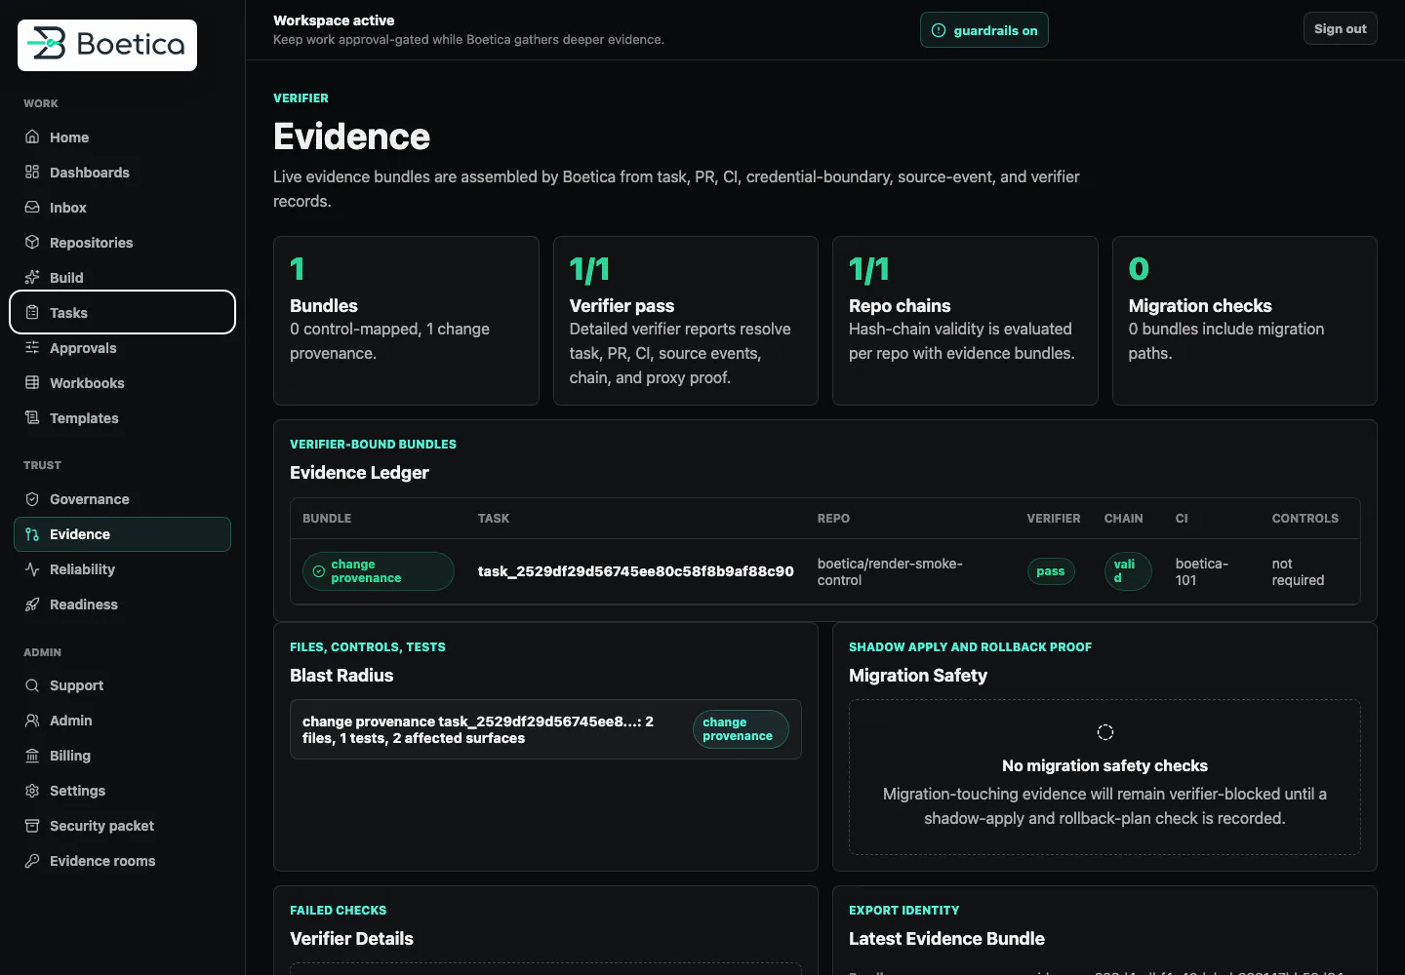Click the Build sparkle icon
Image resolution: width=1405 pixels, height=975 pixels.
[32, 278]
